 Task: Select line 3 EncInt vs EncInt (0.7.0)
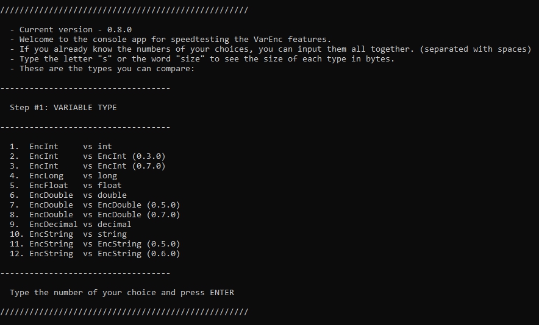tap(88, 166)
